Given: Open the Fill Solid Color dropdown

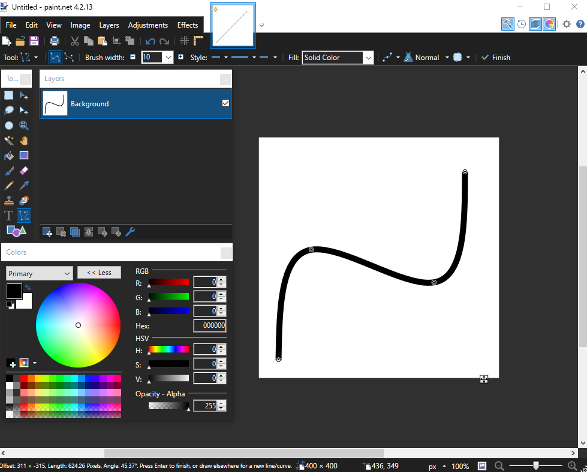Looking at the screenshot, I should pos(369,58).
